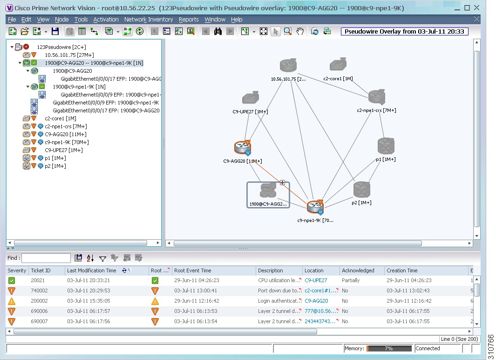The image size is (496, 360).
Task: Click the Find binoculars icon
Action: (218, 31)
